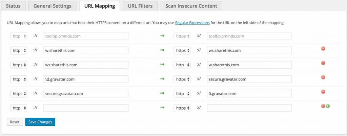Image resolution: width=347 pixels, height=136 pixels.
Task: Add a new mapping row with green plus
Action: tap(328, 106)
